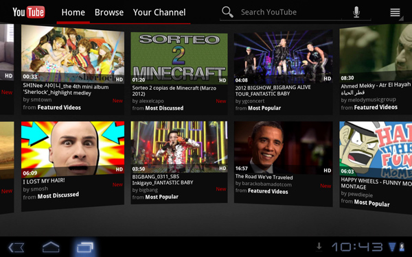Viewport: 412px width, 257px height.
Task: Open Featured Videos under Ahmed Mekky video
Action: coord(376,108)
